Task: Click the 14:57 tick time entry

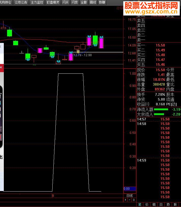Action: pyautogui.click(x=142, y=119)
